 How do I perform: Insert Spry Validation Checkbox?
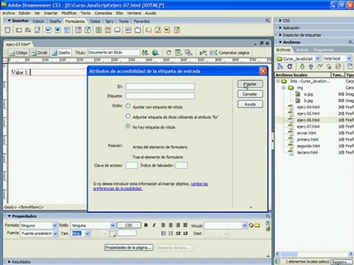(167, 30)
